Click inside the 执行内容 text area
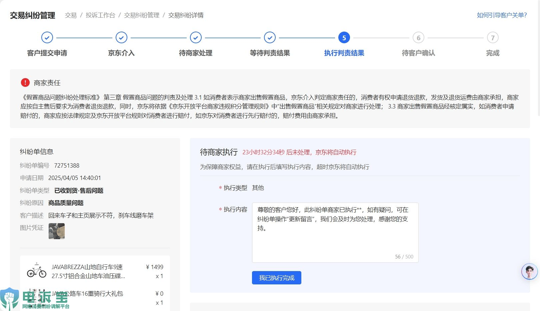This screenshot has width=540, height=311. (335, 232)
